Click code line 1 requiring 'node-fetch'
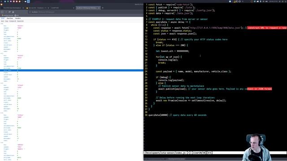Image resolution: width=287 pixels, height=161 pixels. click(x=170, y=4)
